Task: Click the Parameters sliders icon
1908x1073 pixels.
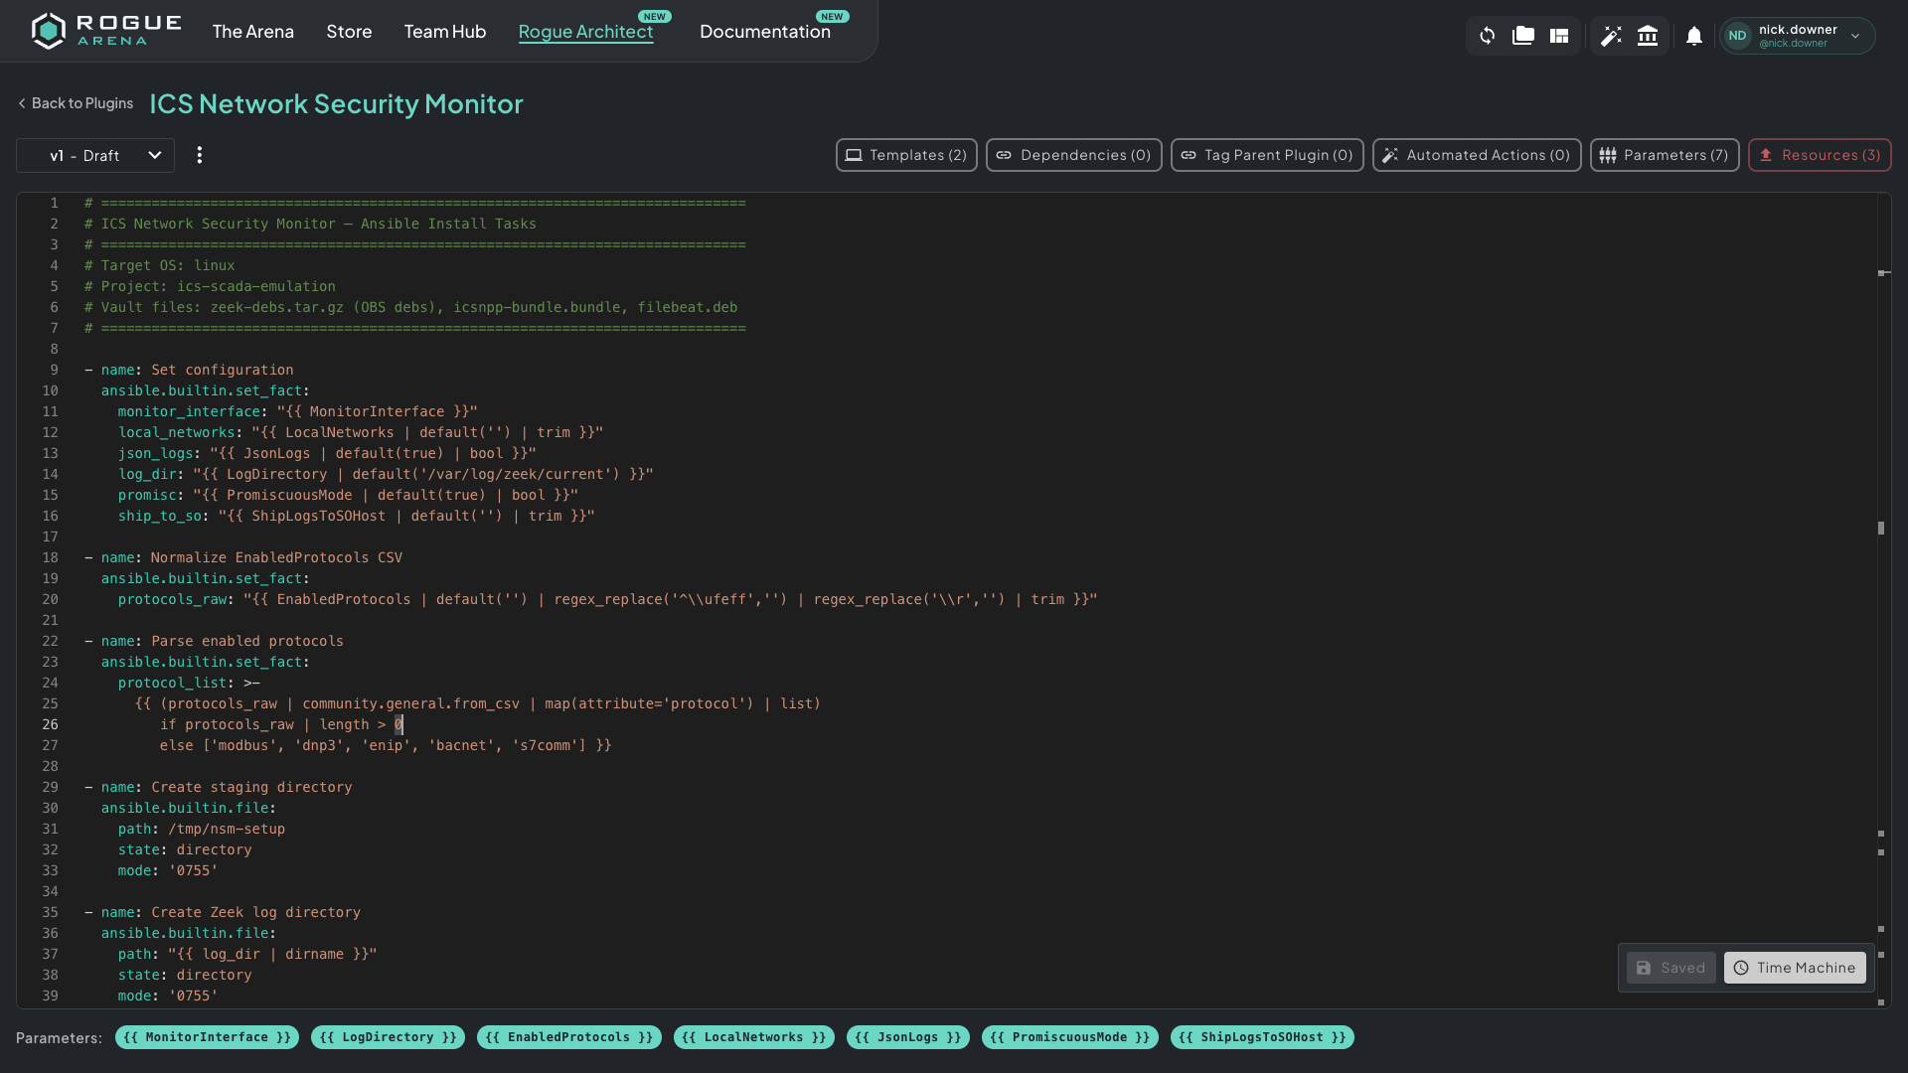Action: pos(1607,155)
